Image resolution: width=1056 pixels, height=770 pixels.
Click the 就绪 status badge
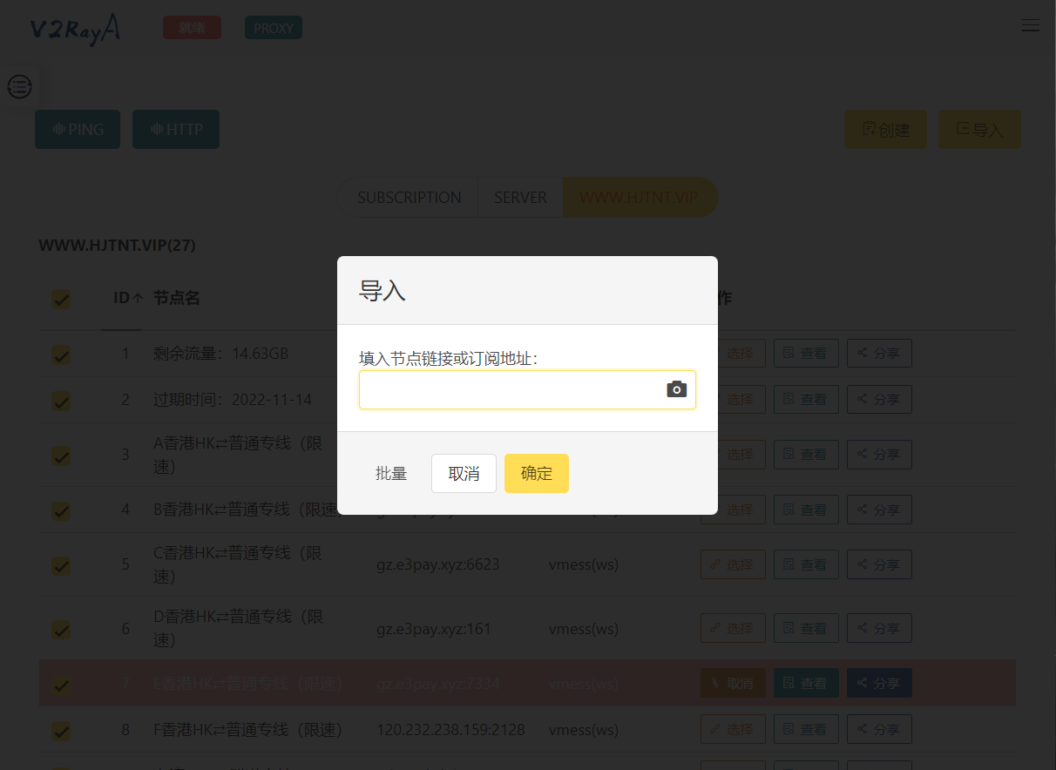point(192,27)
